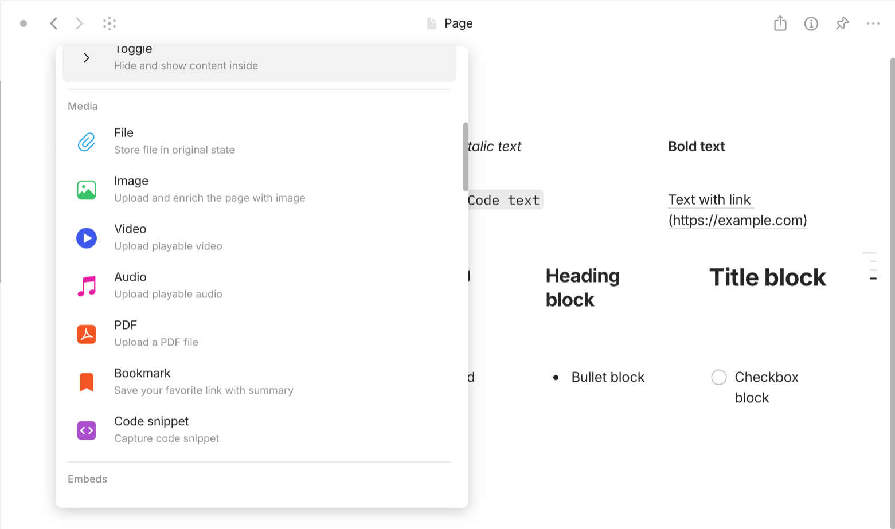Image resolution: width=895 pixels, height=529 pixels.
Task: Click the dotted grid icon near navigation arrows
Action: pyautogui.click(x=110, y=23)
